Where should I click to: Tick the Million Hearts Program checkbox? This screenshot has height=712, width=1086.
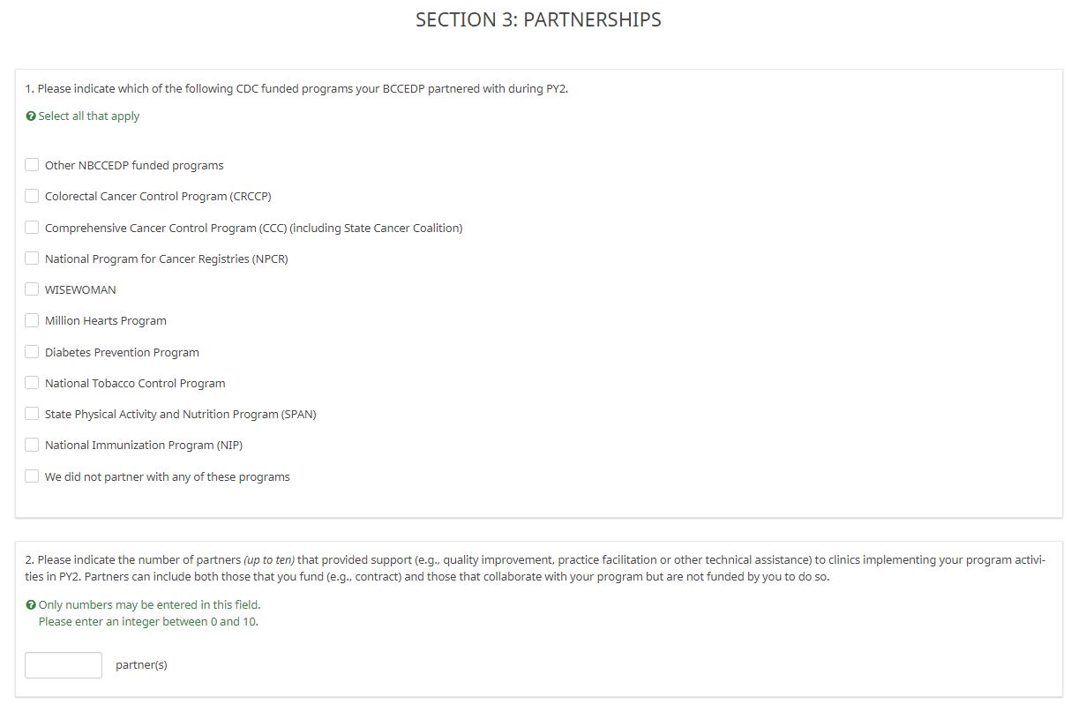tap(32, 320)
